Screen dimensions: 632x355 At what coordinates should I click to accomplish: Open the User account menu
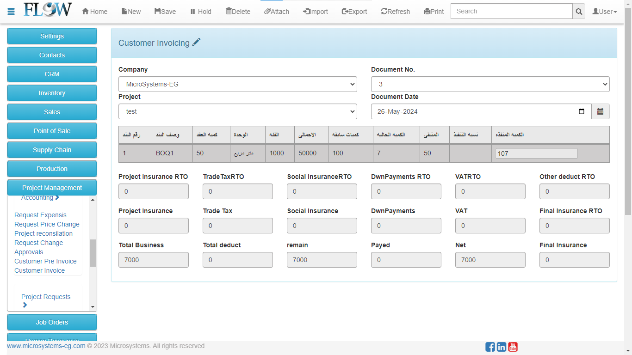[604, 12]
